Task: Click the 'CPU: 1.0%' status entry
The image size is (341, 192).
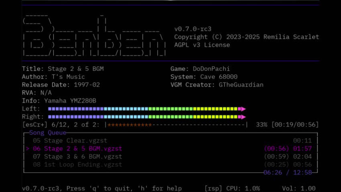Action: point(243,188)
